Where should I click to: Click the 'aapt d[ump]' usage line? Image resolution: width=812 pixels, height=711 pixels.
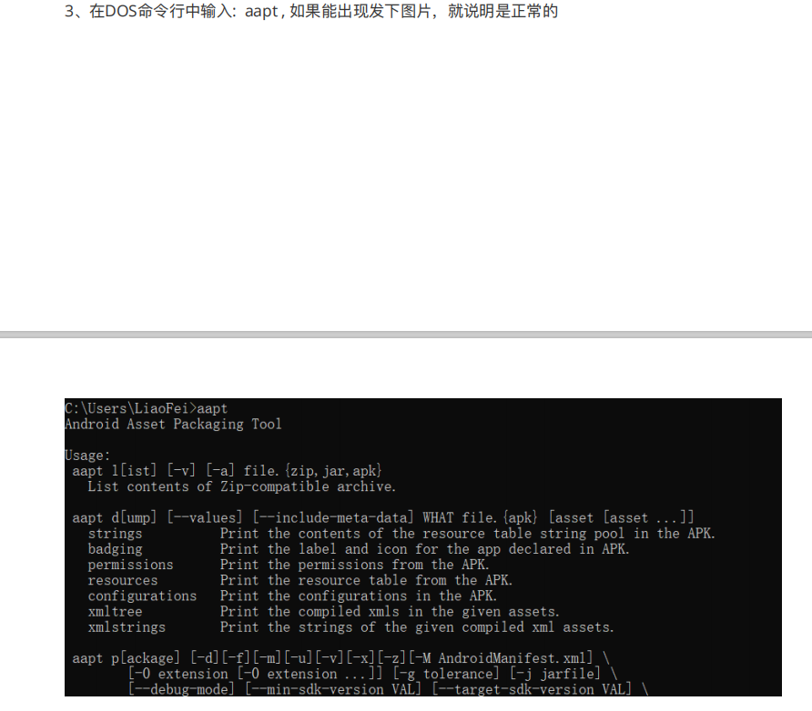[x=382, y=517]
